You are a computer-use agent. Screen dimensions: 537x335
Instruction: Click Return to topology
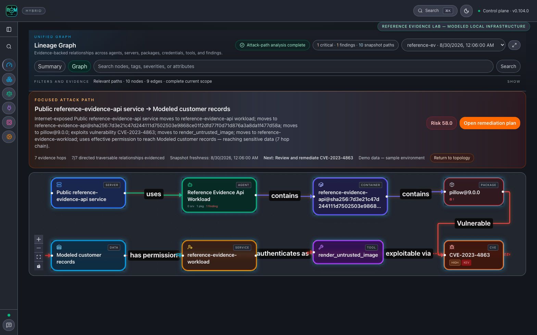click(x=452, y=158)
